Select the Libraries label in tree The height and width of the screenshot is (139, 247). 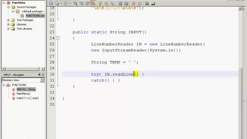(22, 24)
